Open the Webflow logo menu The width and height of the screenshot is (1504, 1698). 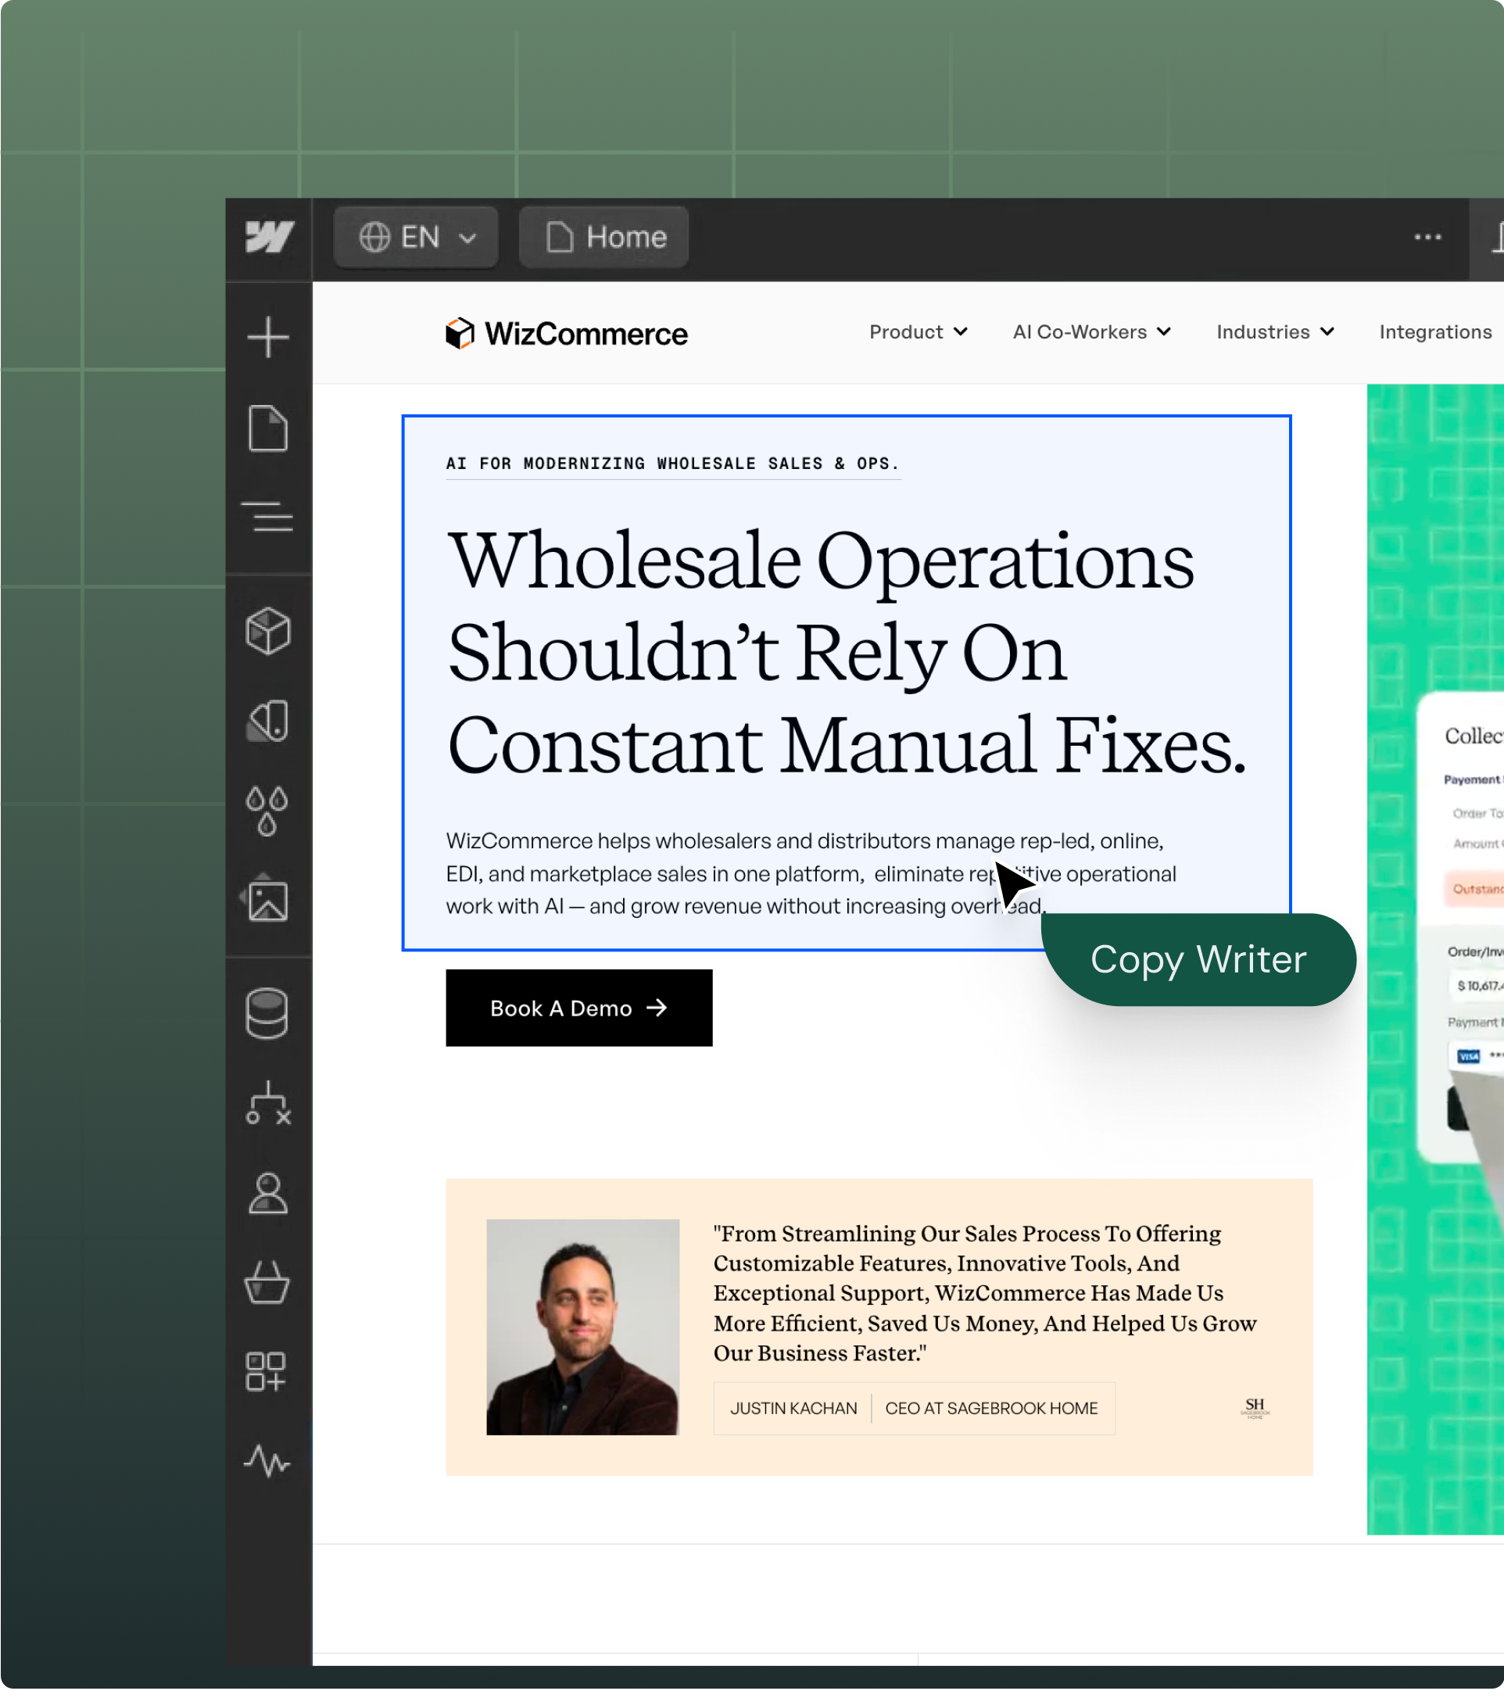pyautogui.click(x=269, y=237)
